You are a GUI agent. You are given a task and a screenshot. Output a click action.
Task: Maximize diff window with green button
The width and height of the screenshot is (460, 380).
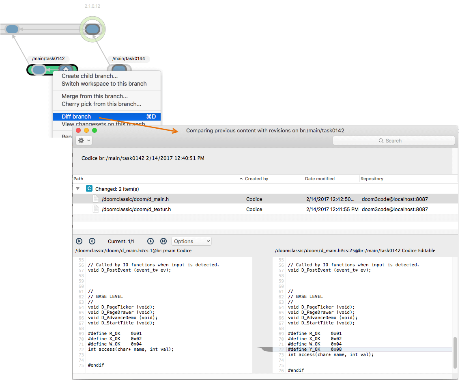coord(95,130)
